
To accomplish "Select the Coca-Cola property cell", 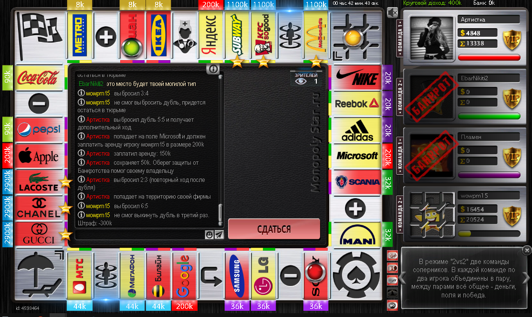I will click(39, 77).
